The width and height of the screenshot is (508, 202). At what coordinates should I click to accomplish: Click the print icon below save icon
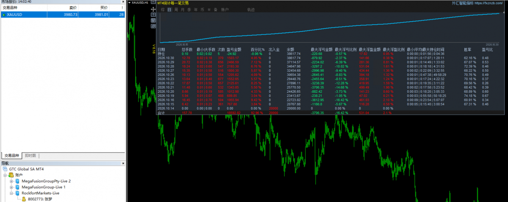(153, 26)
